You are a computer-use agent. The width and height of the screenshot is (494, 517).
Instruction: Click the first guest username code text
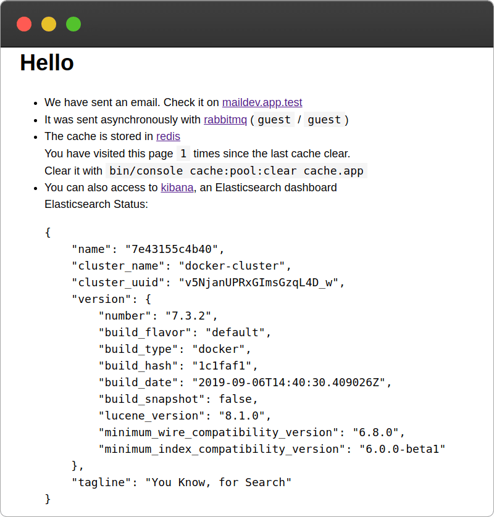pyautogui.click(x=274, y=120)
